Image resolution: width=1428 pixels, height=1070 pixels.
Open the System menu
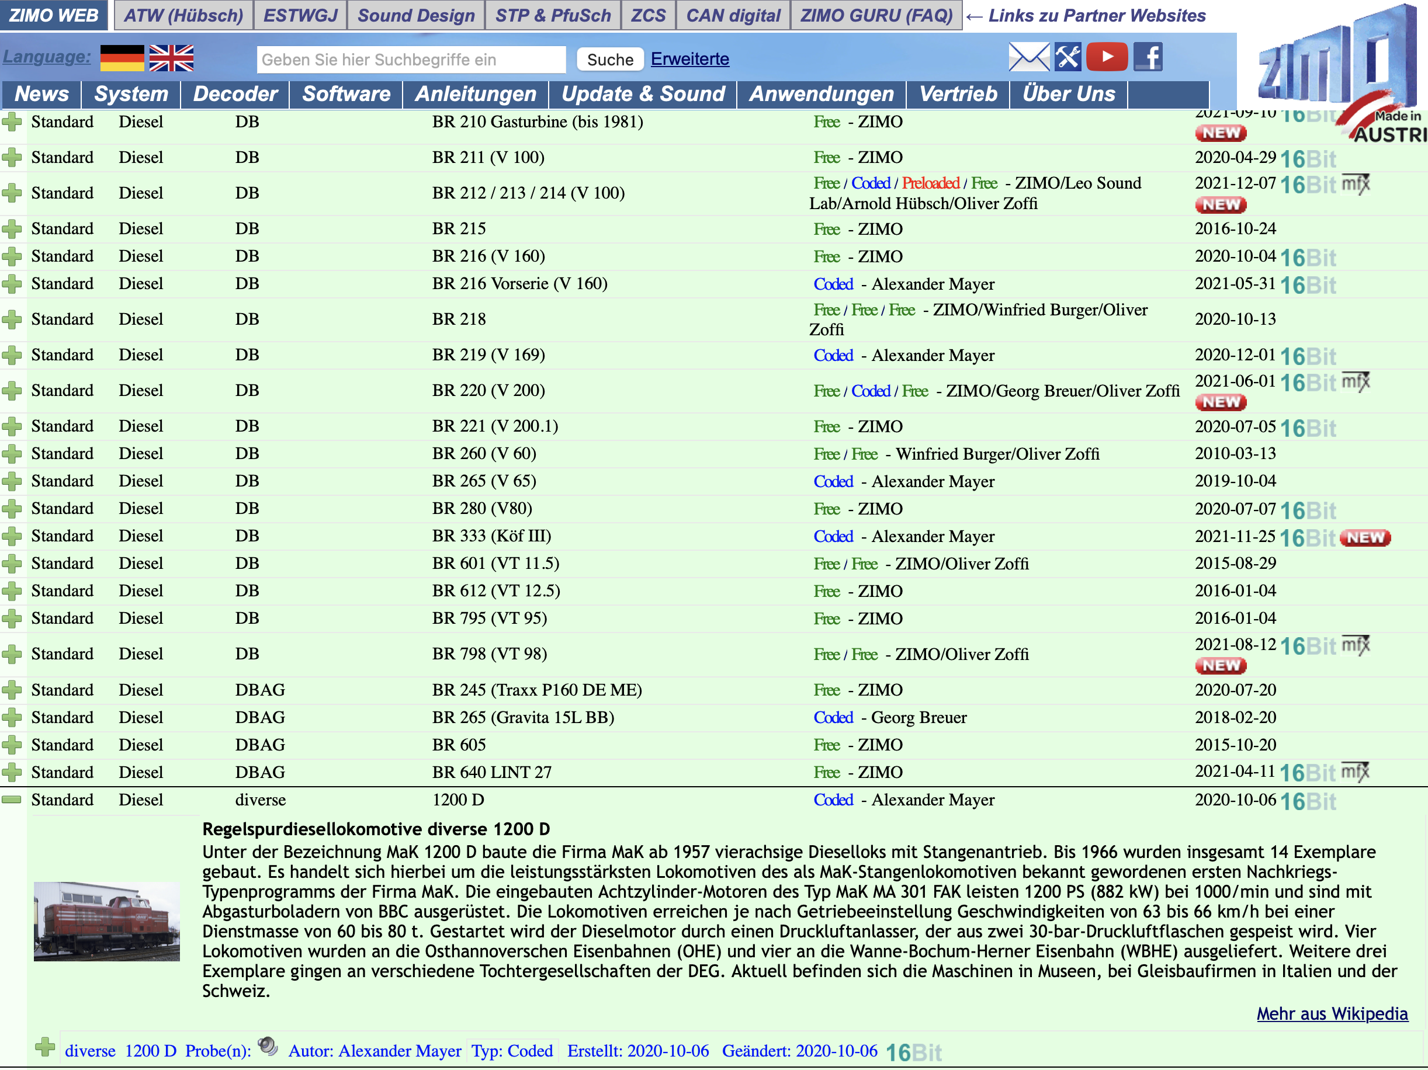[131, 94]
